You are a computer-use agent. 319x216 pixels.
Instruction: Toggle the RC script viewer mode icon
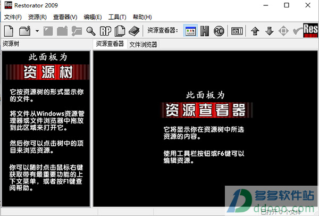219,30
